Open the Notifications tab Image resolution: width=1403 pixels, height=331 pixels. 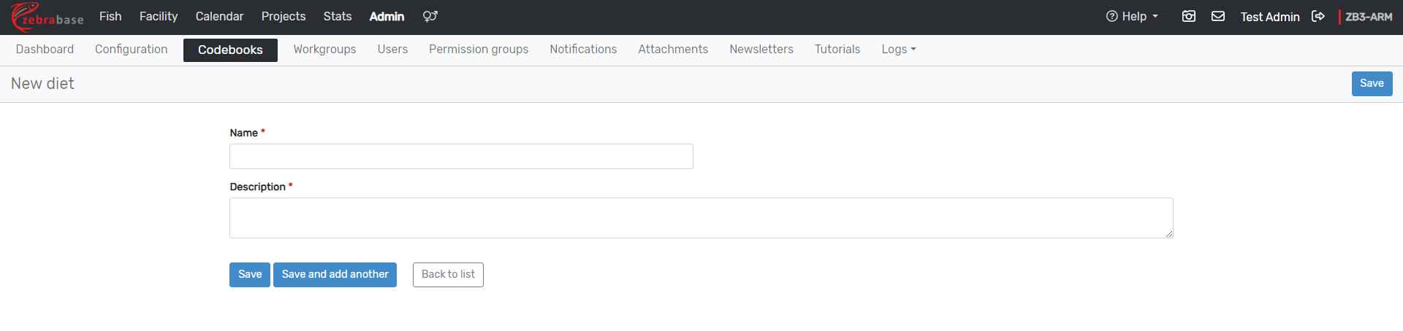coord(583,50)
